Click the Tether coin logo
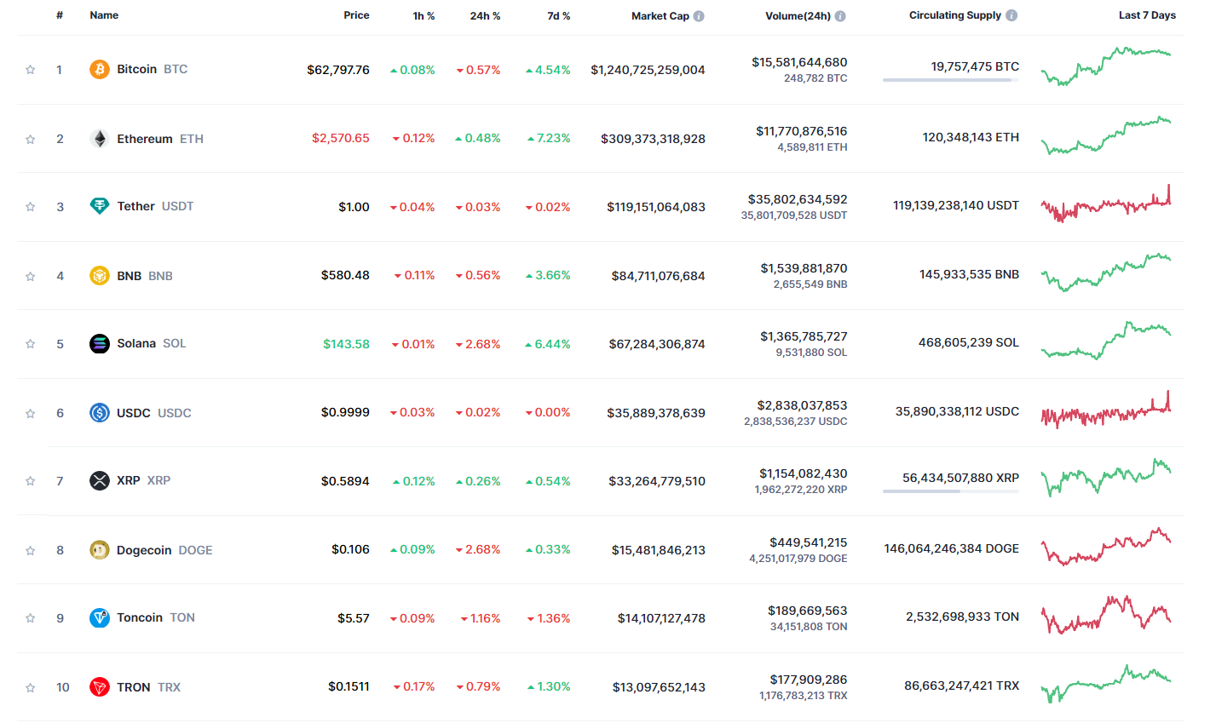This screenshot has height=723, width=1216. click(x=100, y=206)
